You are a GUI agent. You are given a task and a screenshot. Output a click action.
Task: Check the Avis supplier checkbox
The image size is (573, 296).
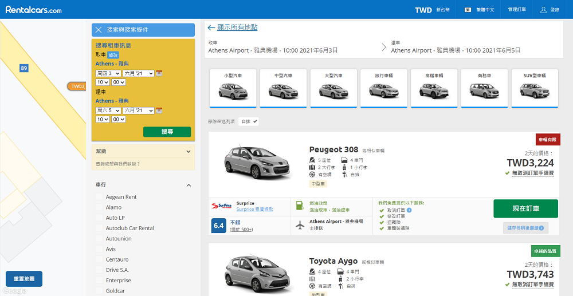99,249
